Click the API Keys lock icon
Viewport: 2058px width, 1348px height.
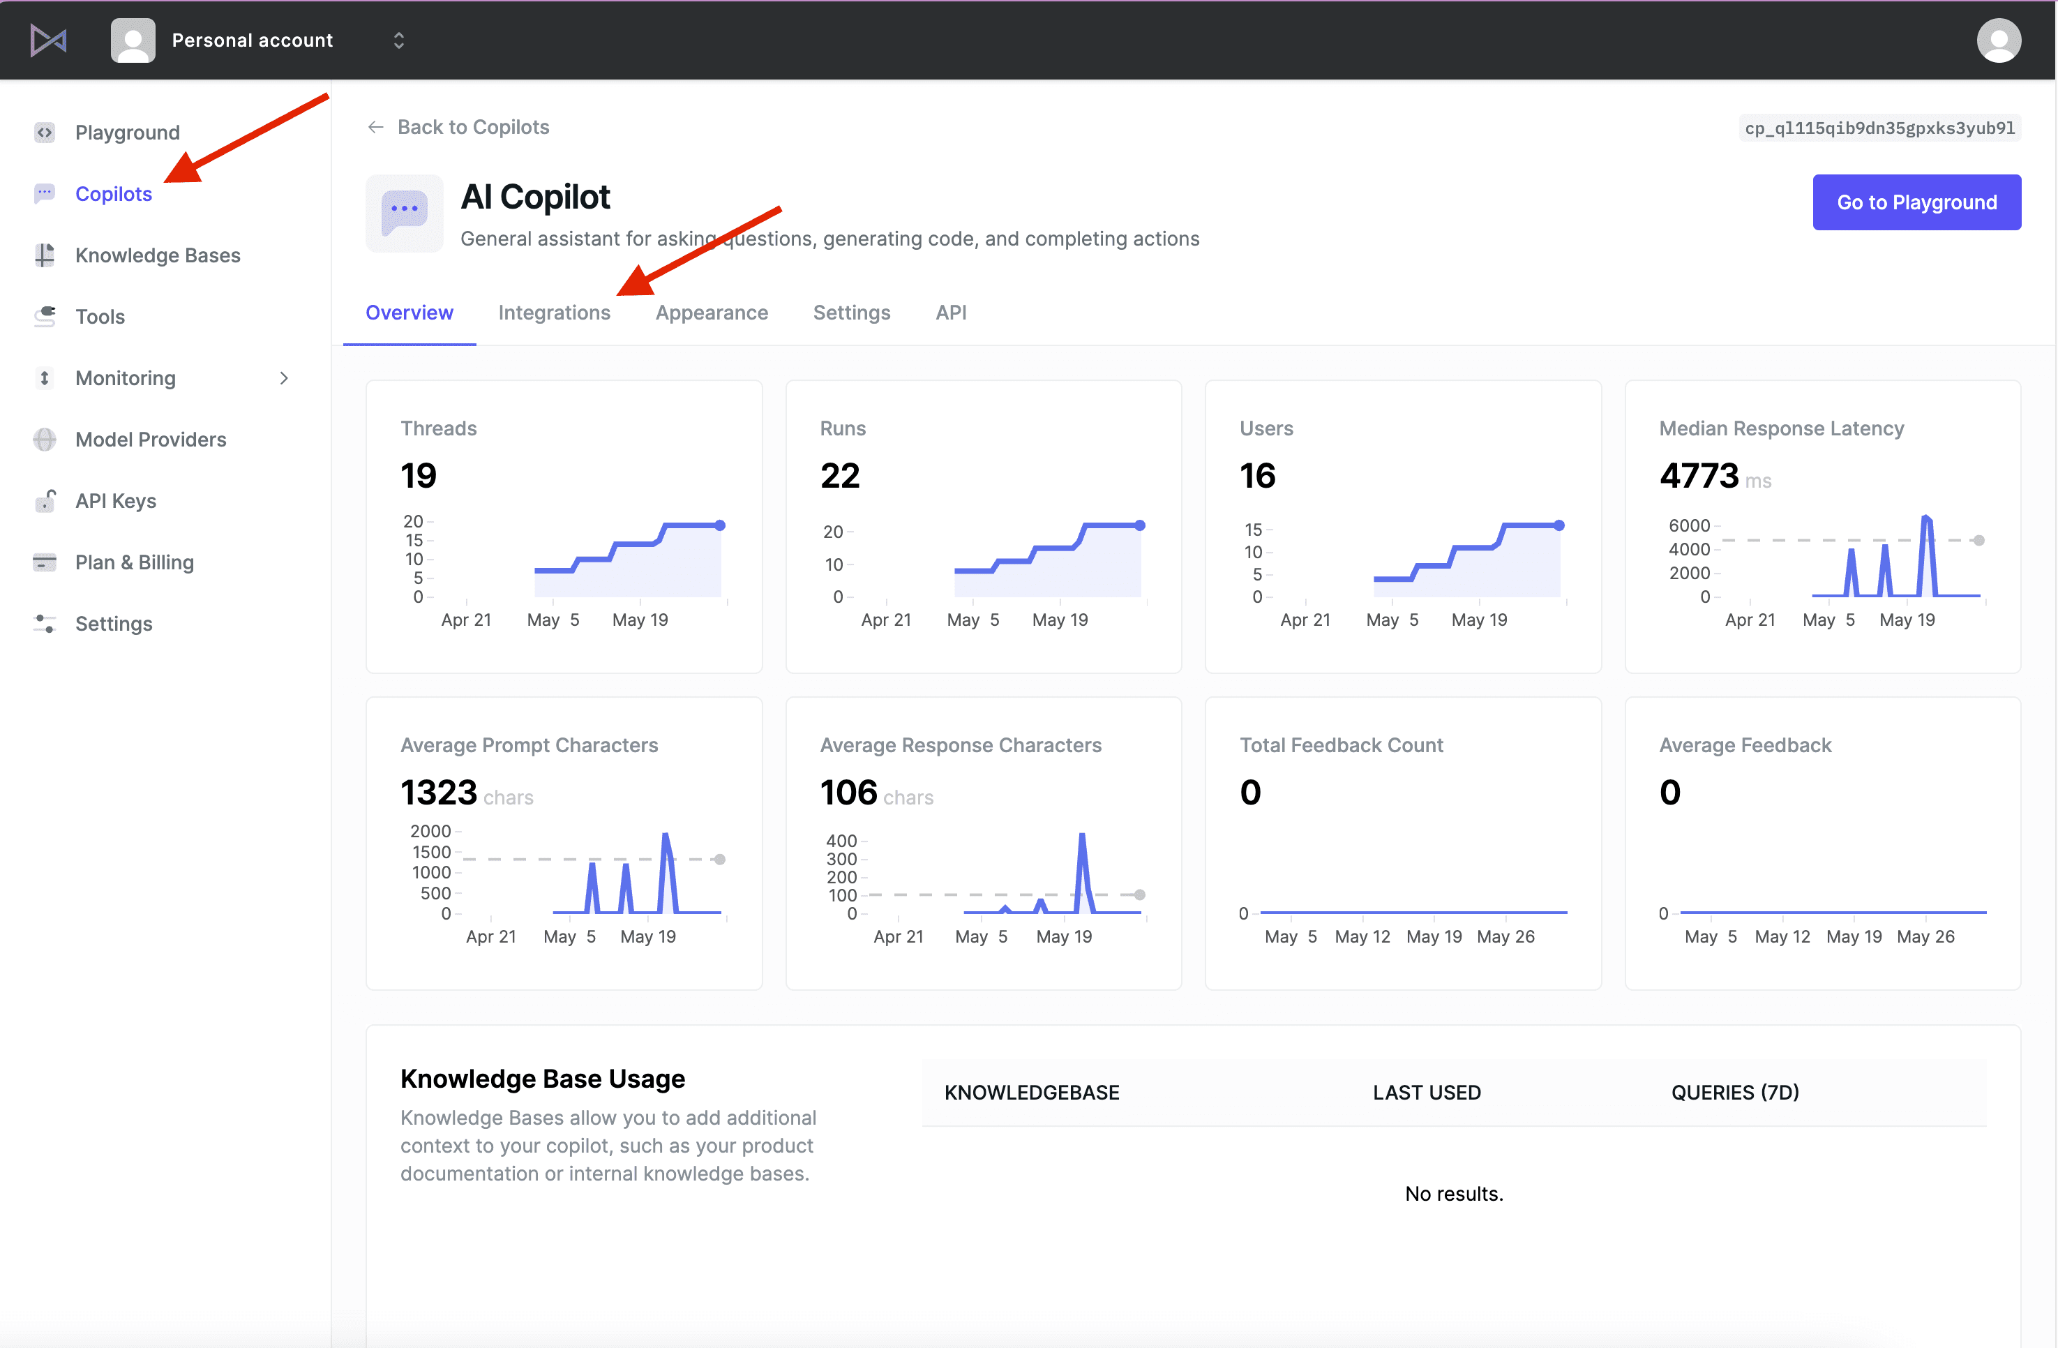pos(44,501)
